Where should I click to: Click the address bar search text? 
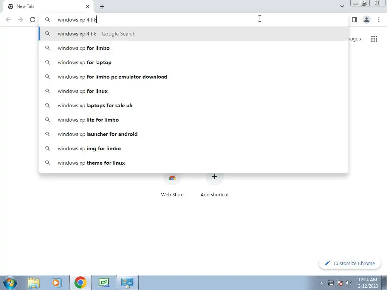pos(77,20)
